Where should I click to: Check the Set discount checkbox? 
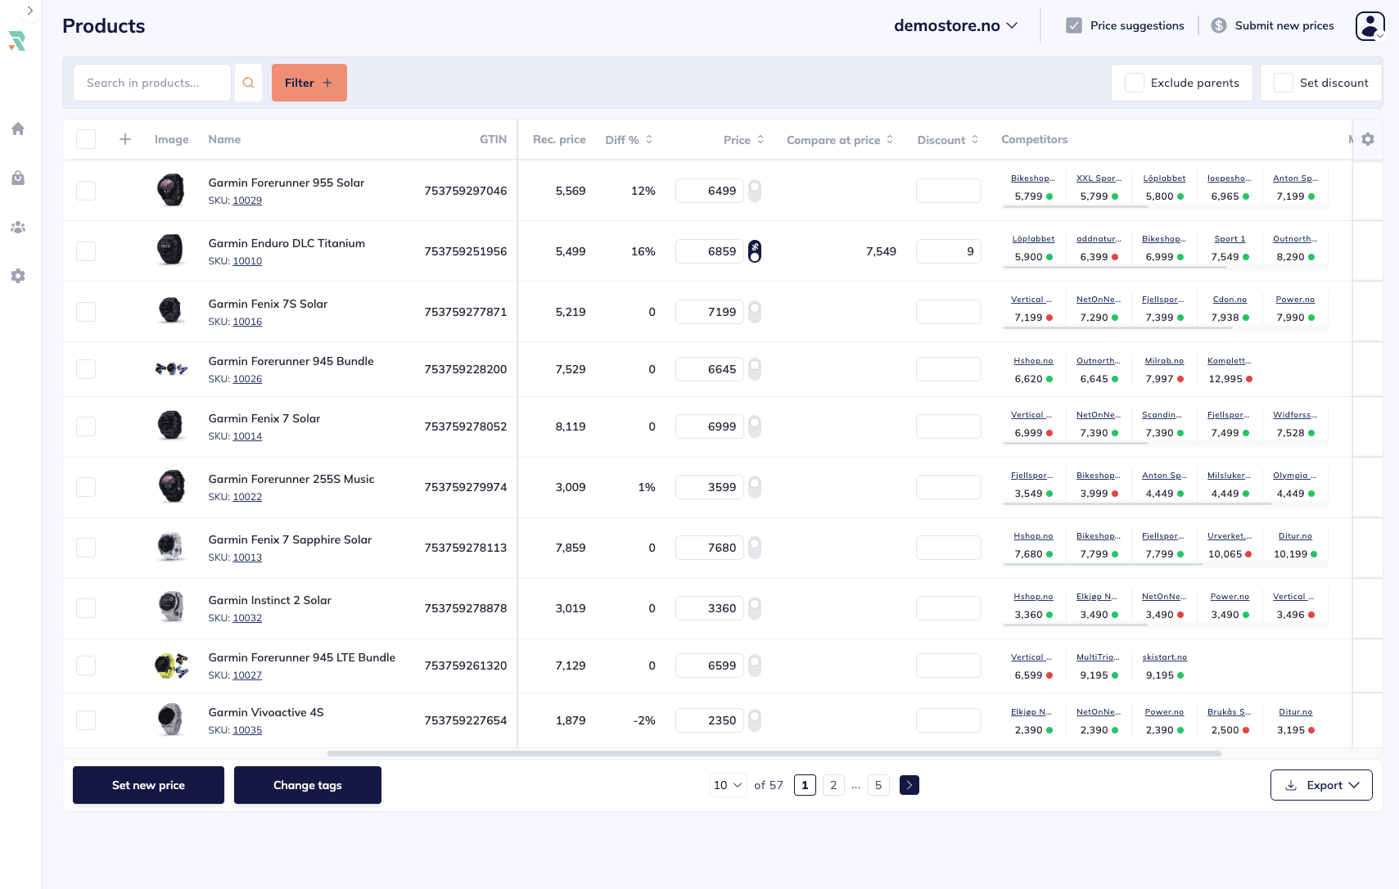1284,83
